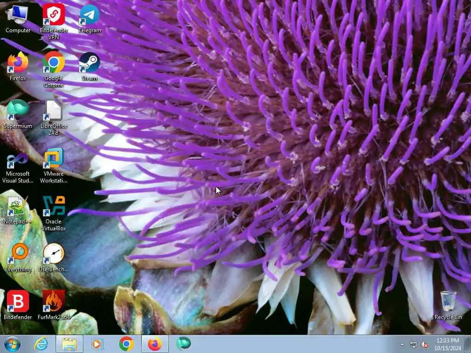Launch Google Chrome from the taskbar
471x353 pixels.
pyautogui.click(x=126, y=344)
